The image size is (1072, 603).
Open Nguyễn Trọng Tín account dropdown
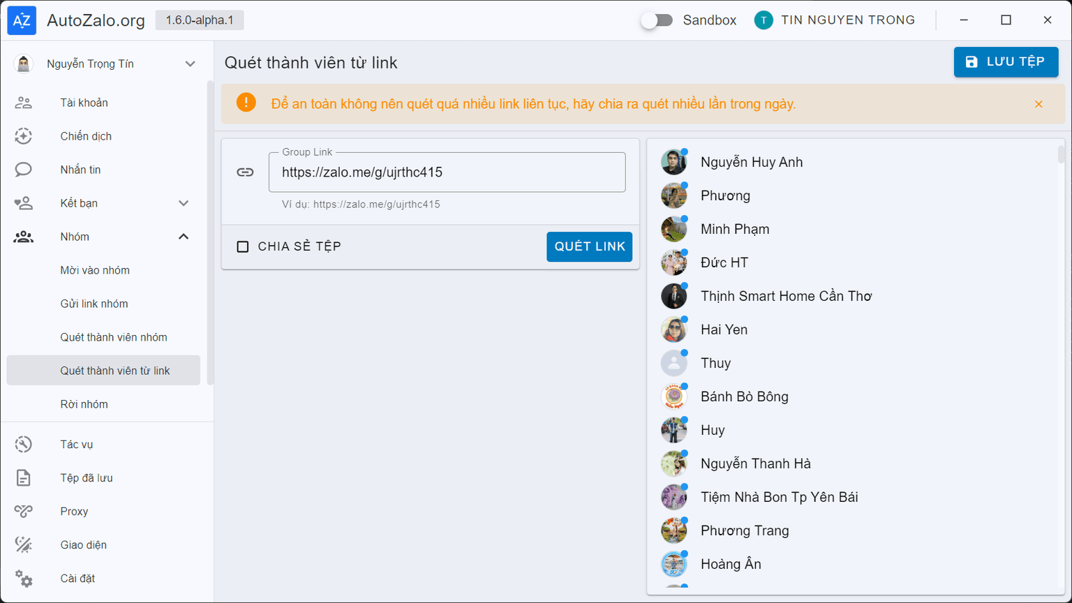(190, 64)
